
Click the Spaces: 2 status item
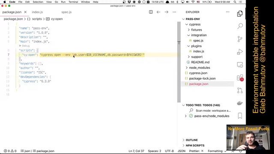(155, 151)
